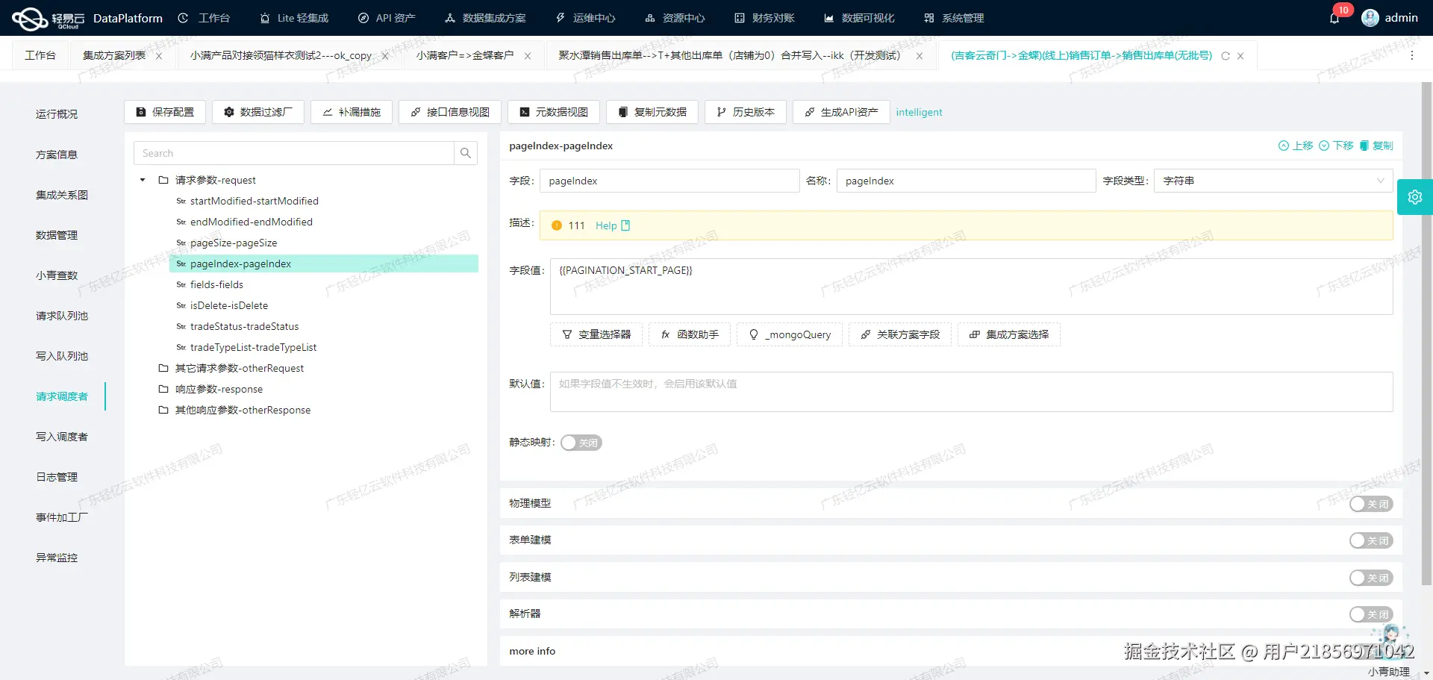The image size is (1433, 680).
Task: Turn on the 解析器 switch
Action: 1370,614
